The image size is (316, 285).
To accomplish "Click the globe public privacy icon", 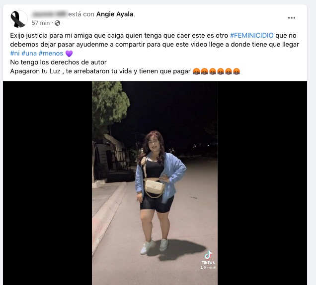I will [58, 23].
